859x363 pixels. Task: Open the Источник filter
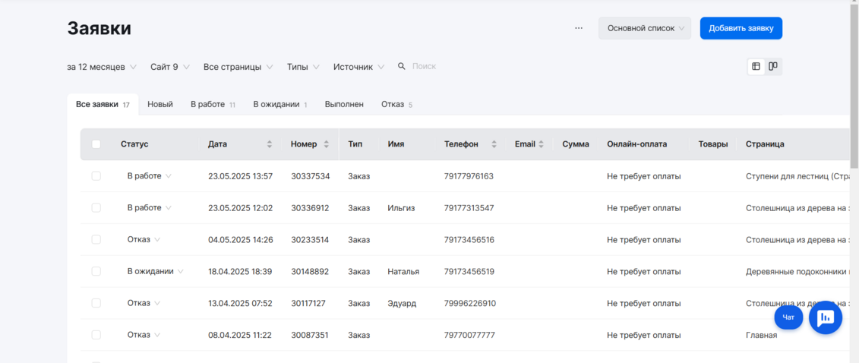[358, 67]
